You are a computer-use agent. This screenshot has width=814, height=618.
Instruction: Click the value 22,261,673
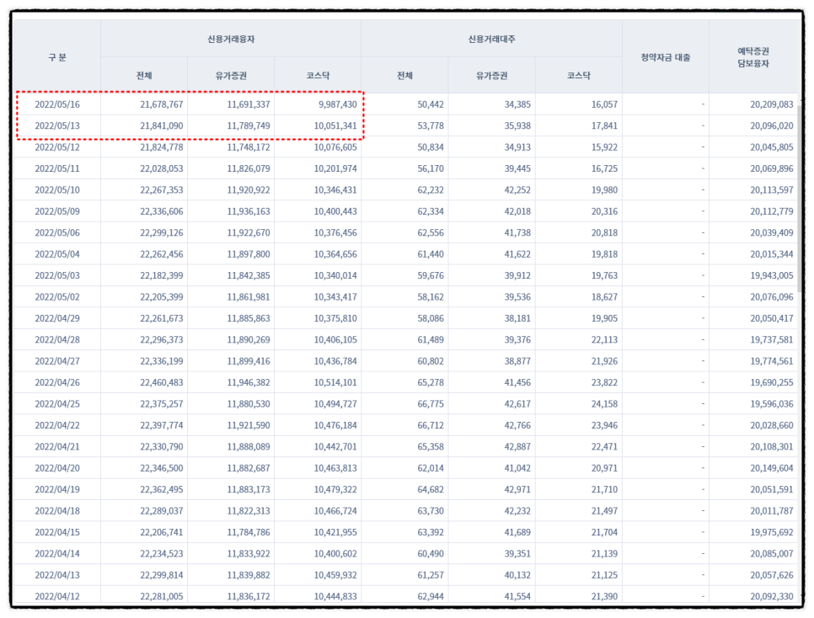pos(162,318)
